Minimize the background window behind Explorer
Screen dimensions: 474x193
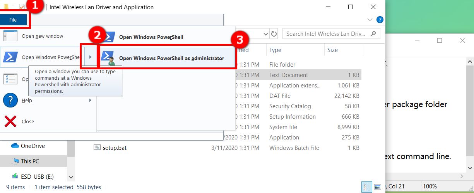417,40
